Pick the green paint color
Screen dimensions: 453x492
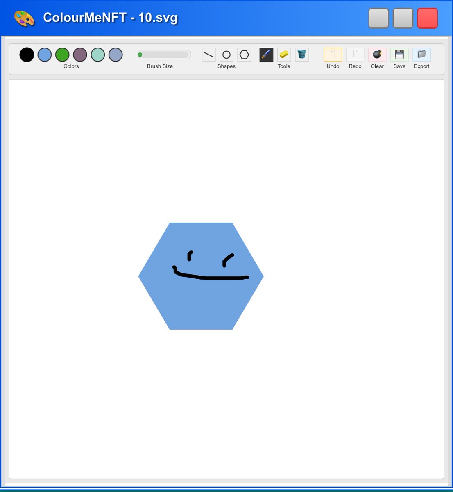tap(62, 55)
